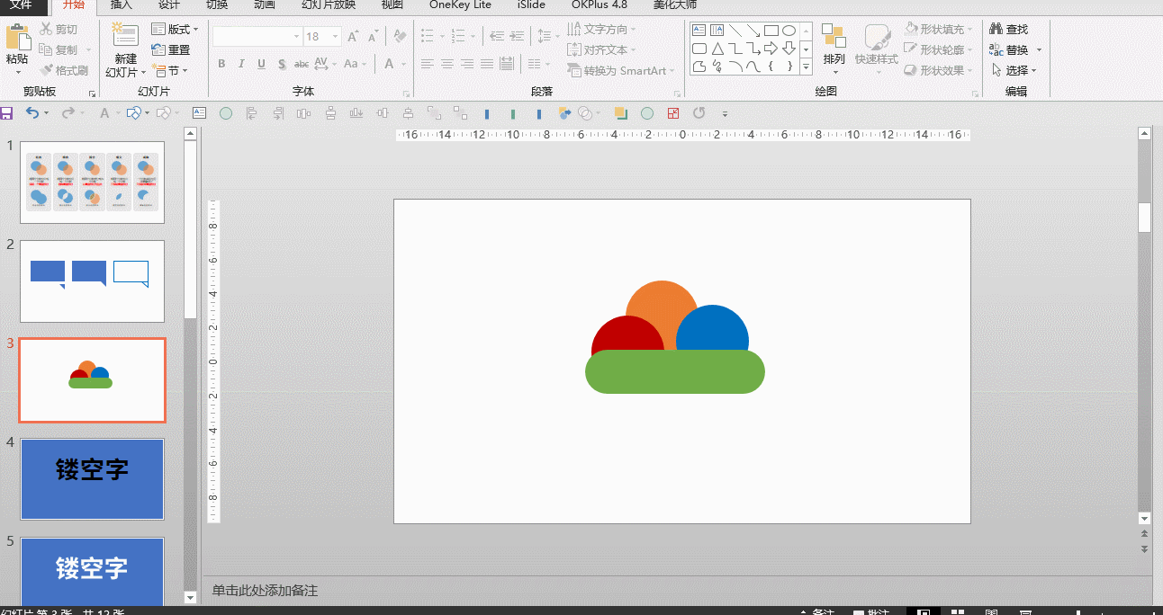Viewport: 1163px width, 615px height.
Task: Save the presentation with the floppy icon
Action: (6, 113)
